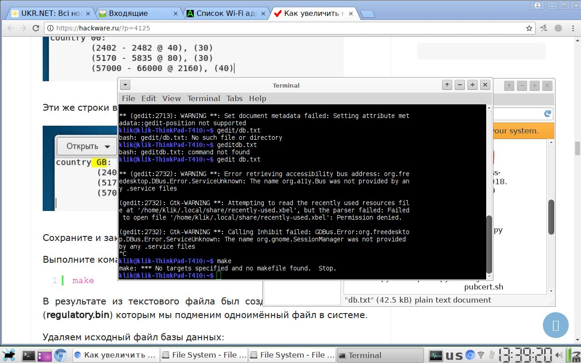Screen dimensions: 581x363
Task: Expand the Terminal window menu dropdown
Action: point(125,85)
